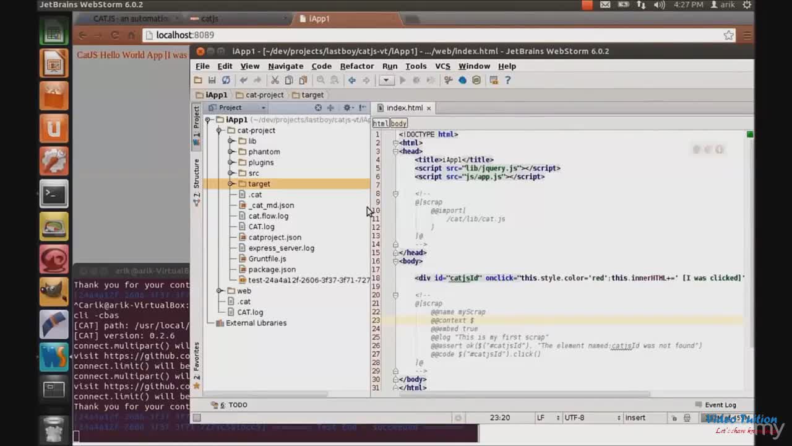Image resolution: width=792 pixels, height=446 pixels.
Task: Open the Tools menu
Action: pos(416,66)
